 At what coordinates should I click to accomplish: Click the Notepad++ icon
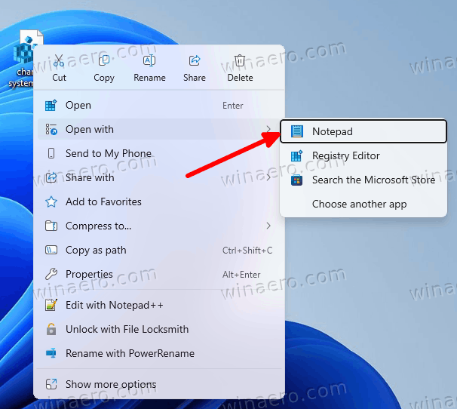point(51,305)
